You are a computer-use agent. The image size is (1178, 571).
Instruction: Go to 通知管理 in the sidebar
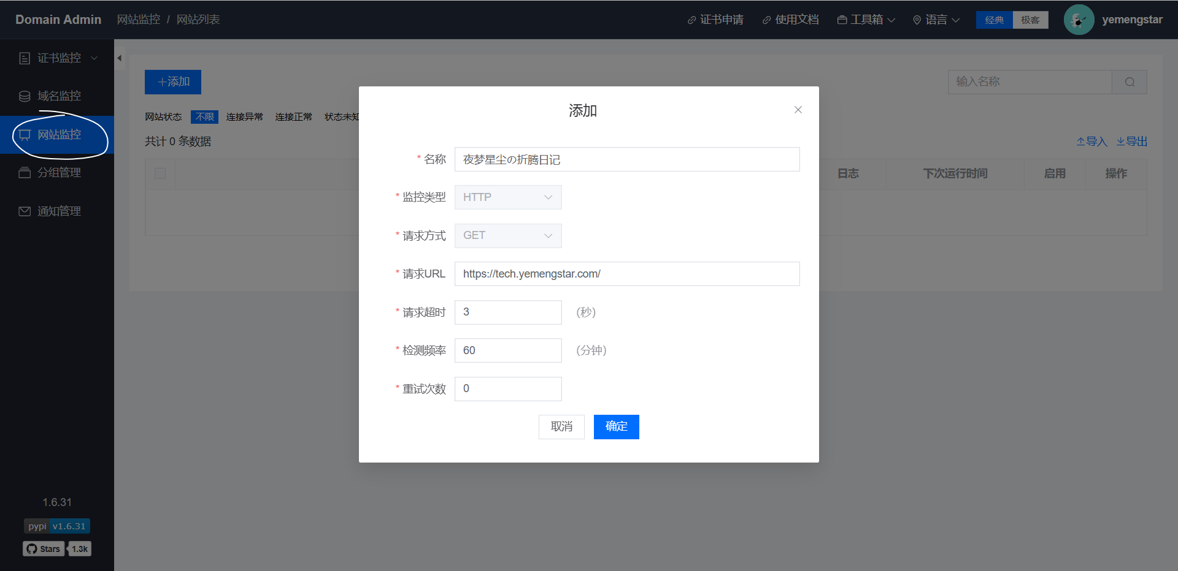pos(59,211)
